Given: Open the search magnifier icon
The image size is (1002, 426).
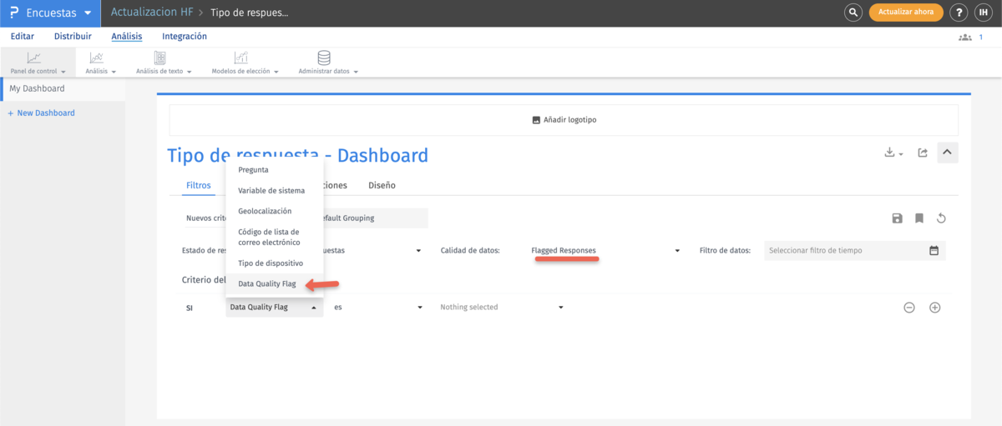Looking at the screenshot, I should pos(853,13).
